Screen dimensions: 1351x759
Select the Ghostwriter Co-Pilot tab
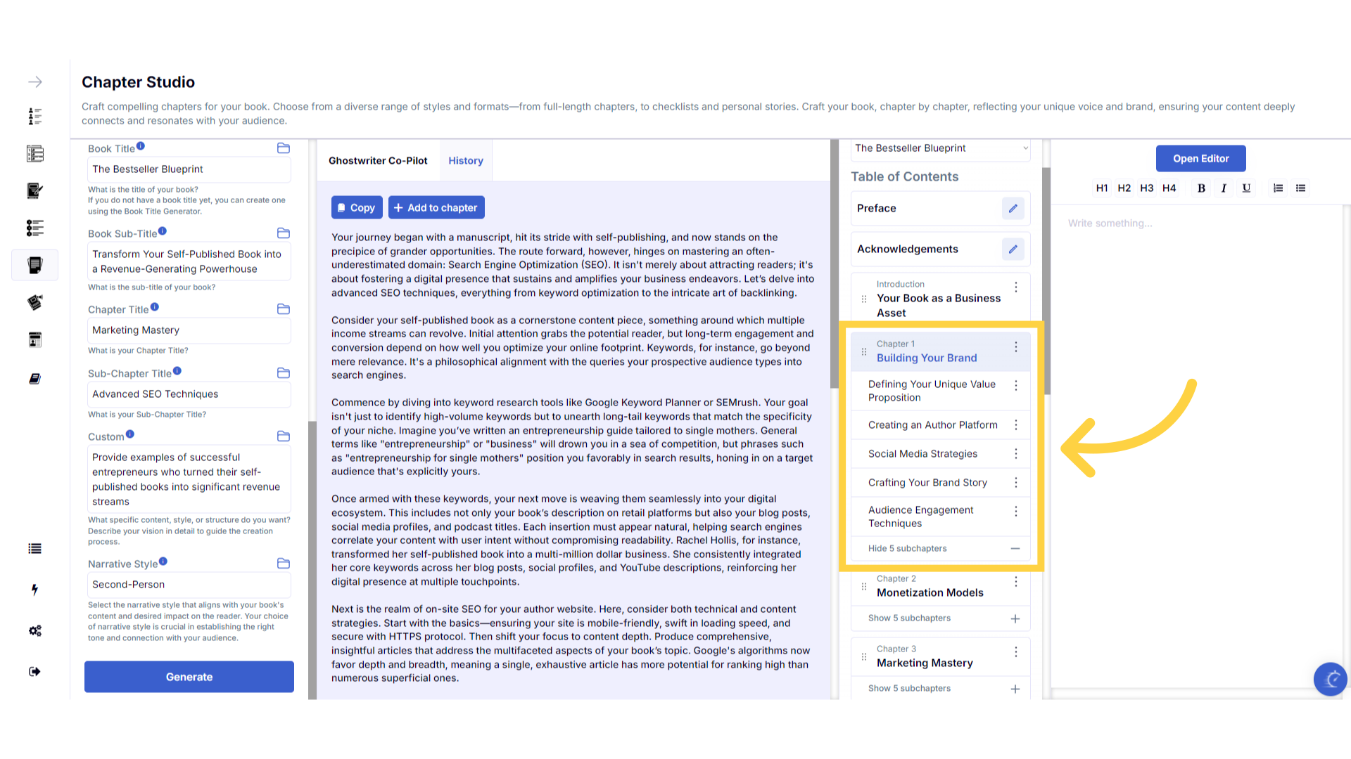click(378, 161)
